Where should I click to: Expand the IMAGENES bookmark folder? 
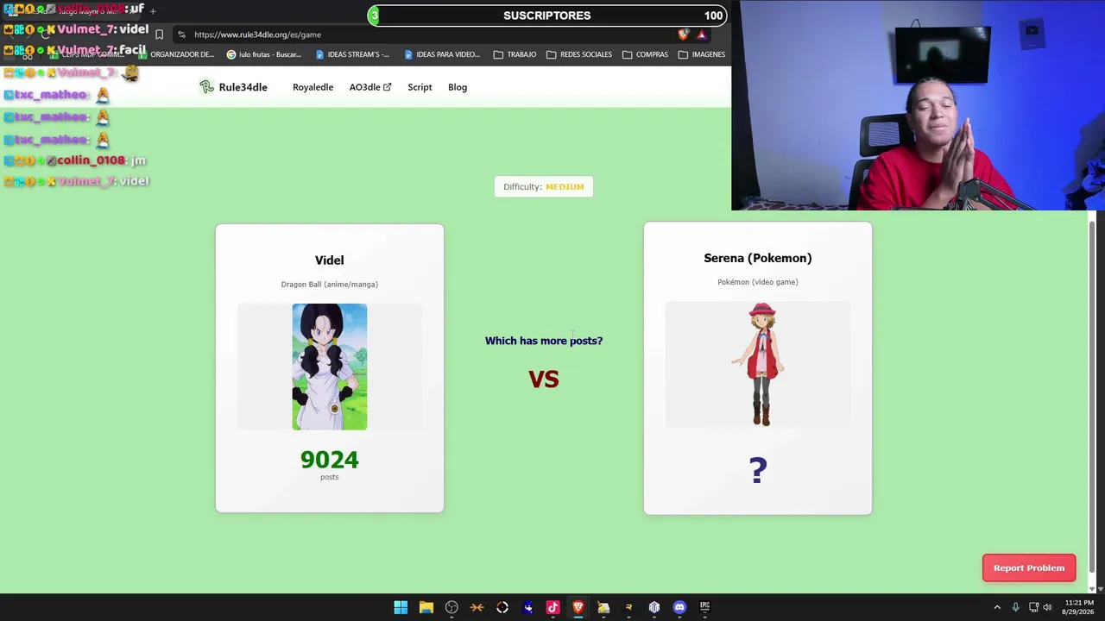[x=702, y=54]
